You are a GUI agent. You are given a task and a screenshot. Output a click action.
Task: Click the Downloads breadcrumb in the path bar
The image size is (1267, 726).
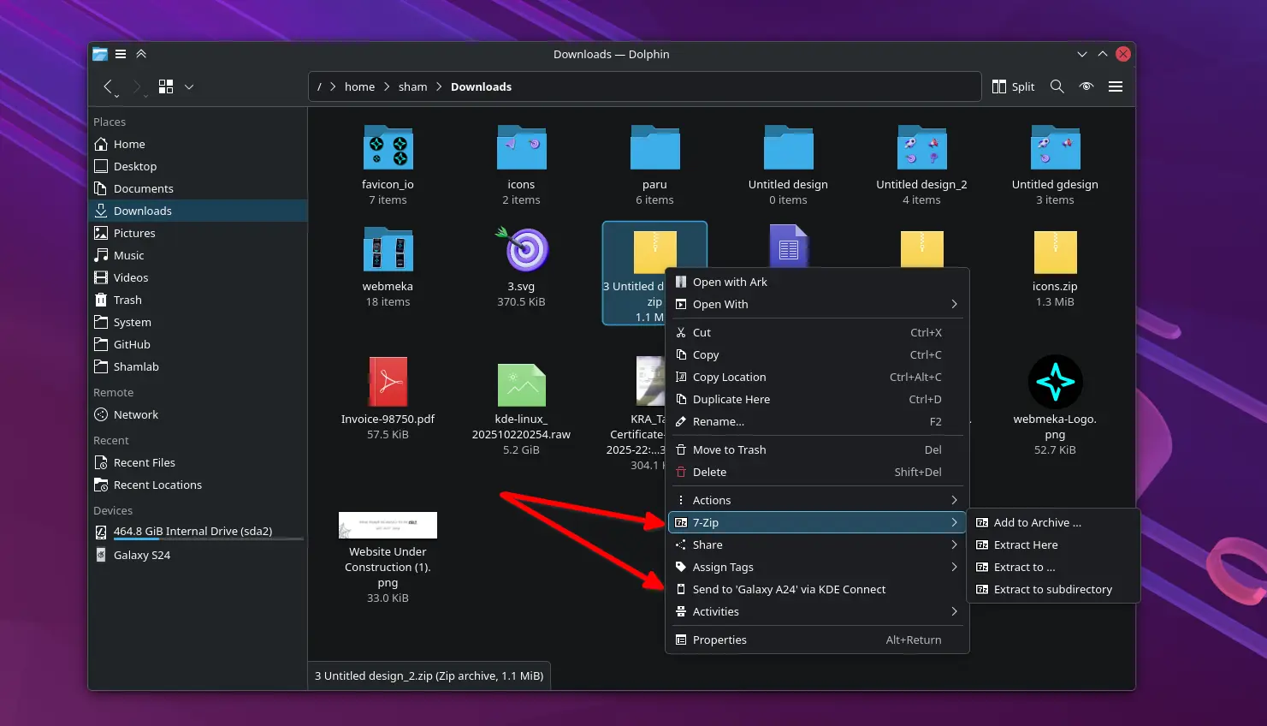point(481,86)
